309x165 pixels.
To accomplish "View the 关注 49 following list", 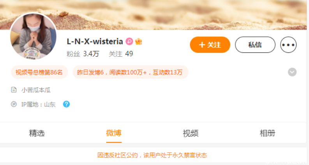I will click(x=121, y=54).
